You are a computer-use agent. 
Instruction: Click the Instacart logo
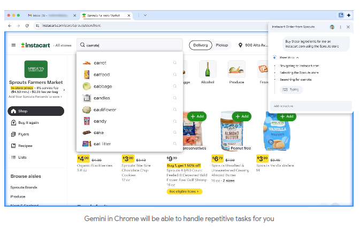click(x=36, y=45)
